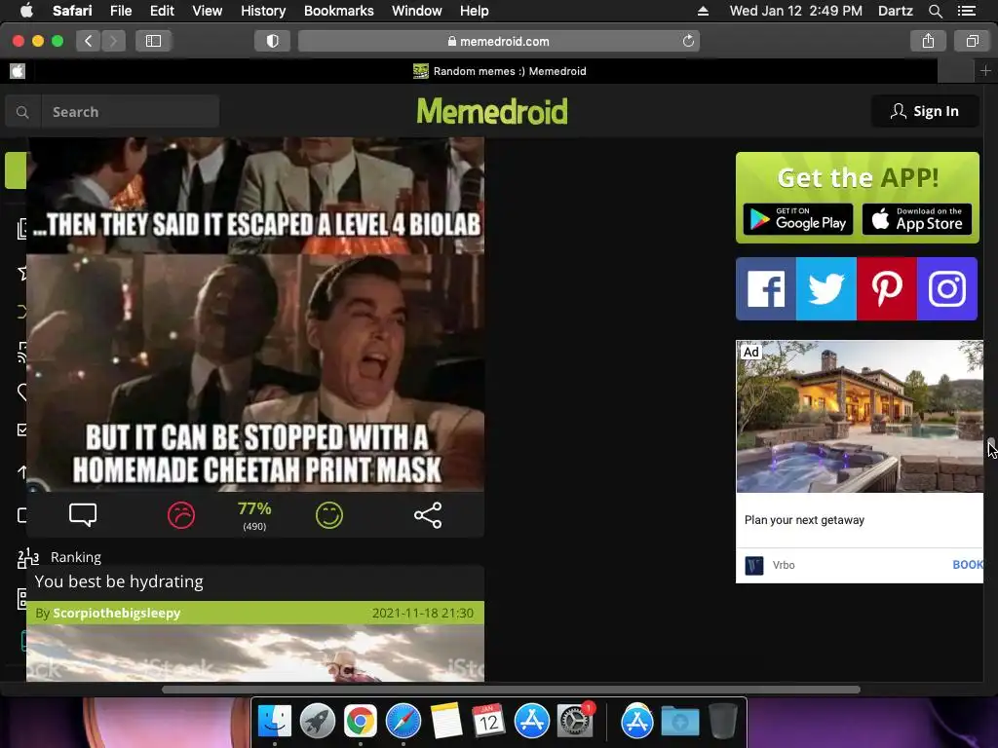This screenshot has height=748, width=998.
Task: Click the goodfellas laughing meme image
Action: tap(255, 315)
